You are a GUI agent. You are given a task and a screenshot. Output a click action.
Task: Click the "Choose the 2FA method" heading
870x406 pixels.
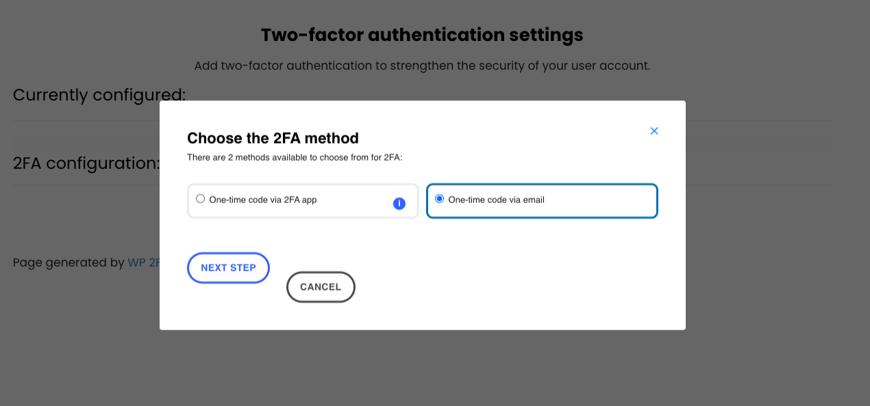point(273,138)
